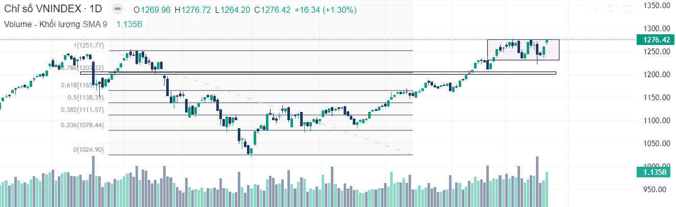Click the green 1276.42 current price label
Viewport: 676px width, 207px height.
(x=652, y=39)
